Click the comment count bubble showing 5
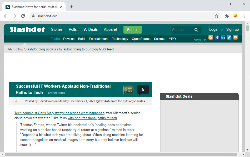 point(143,90)
